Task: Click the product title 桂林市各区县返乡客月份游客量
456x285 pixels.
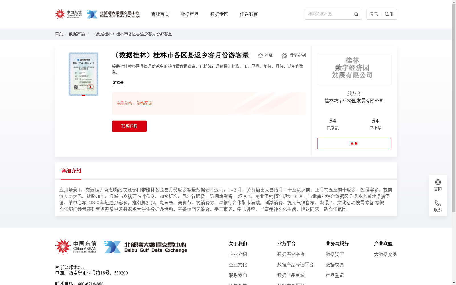Action: coord(181,55)
